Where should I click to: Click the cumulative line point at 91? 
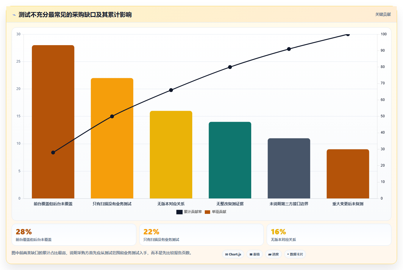(289, 49)
